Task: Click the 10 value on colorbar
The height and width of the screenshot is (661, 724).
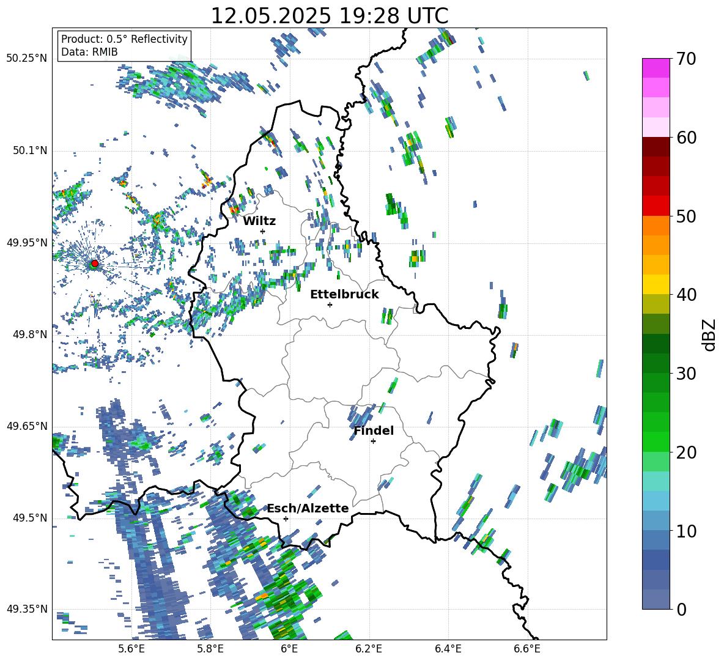Action: [x=686, y=531]
